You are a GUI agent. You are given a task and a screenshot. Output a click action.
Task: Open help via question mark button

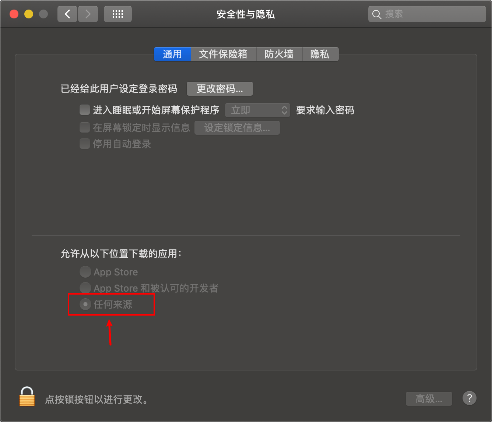click(469, 398)
